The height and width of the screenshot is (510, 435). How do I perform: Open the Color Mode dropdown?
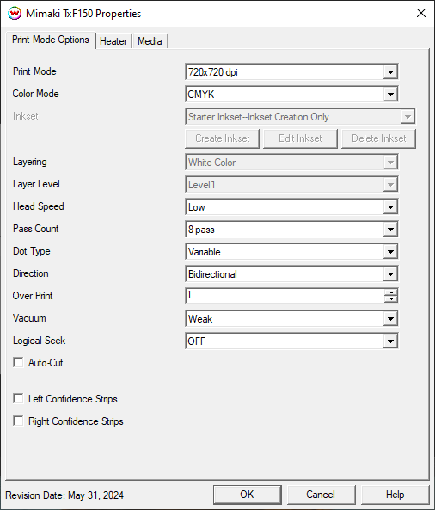coord(291,94)
